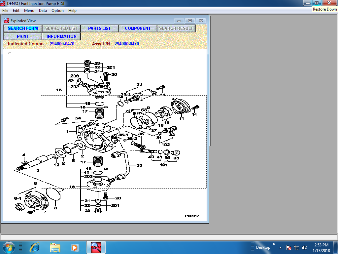
Task: Click part label 15 upper plunger
Action: tap(59, 90)
